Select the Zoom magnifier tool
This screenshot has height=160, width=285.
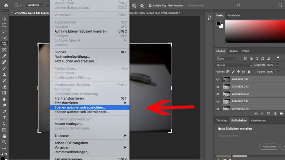[x=4, y=142]
